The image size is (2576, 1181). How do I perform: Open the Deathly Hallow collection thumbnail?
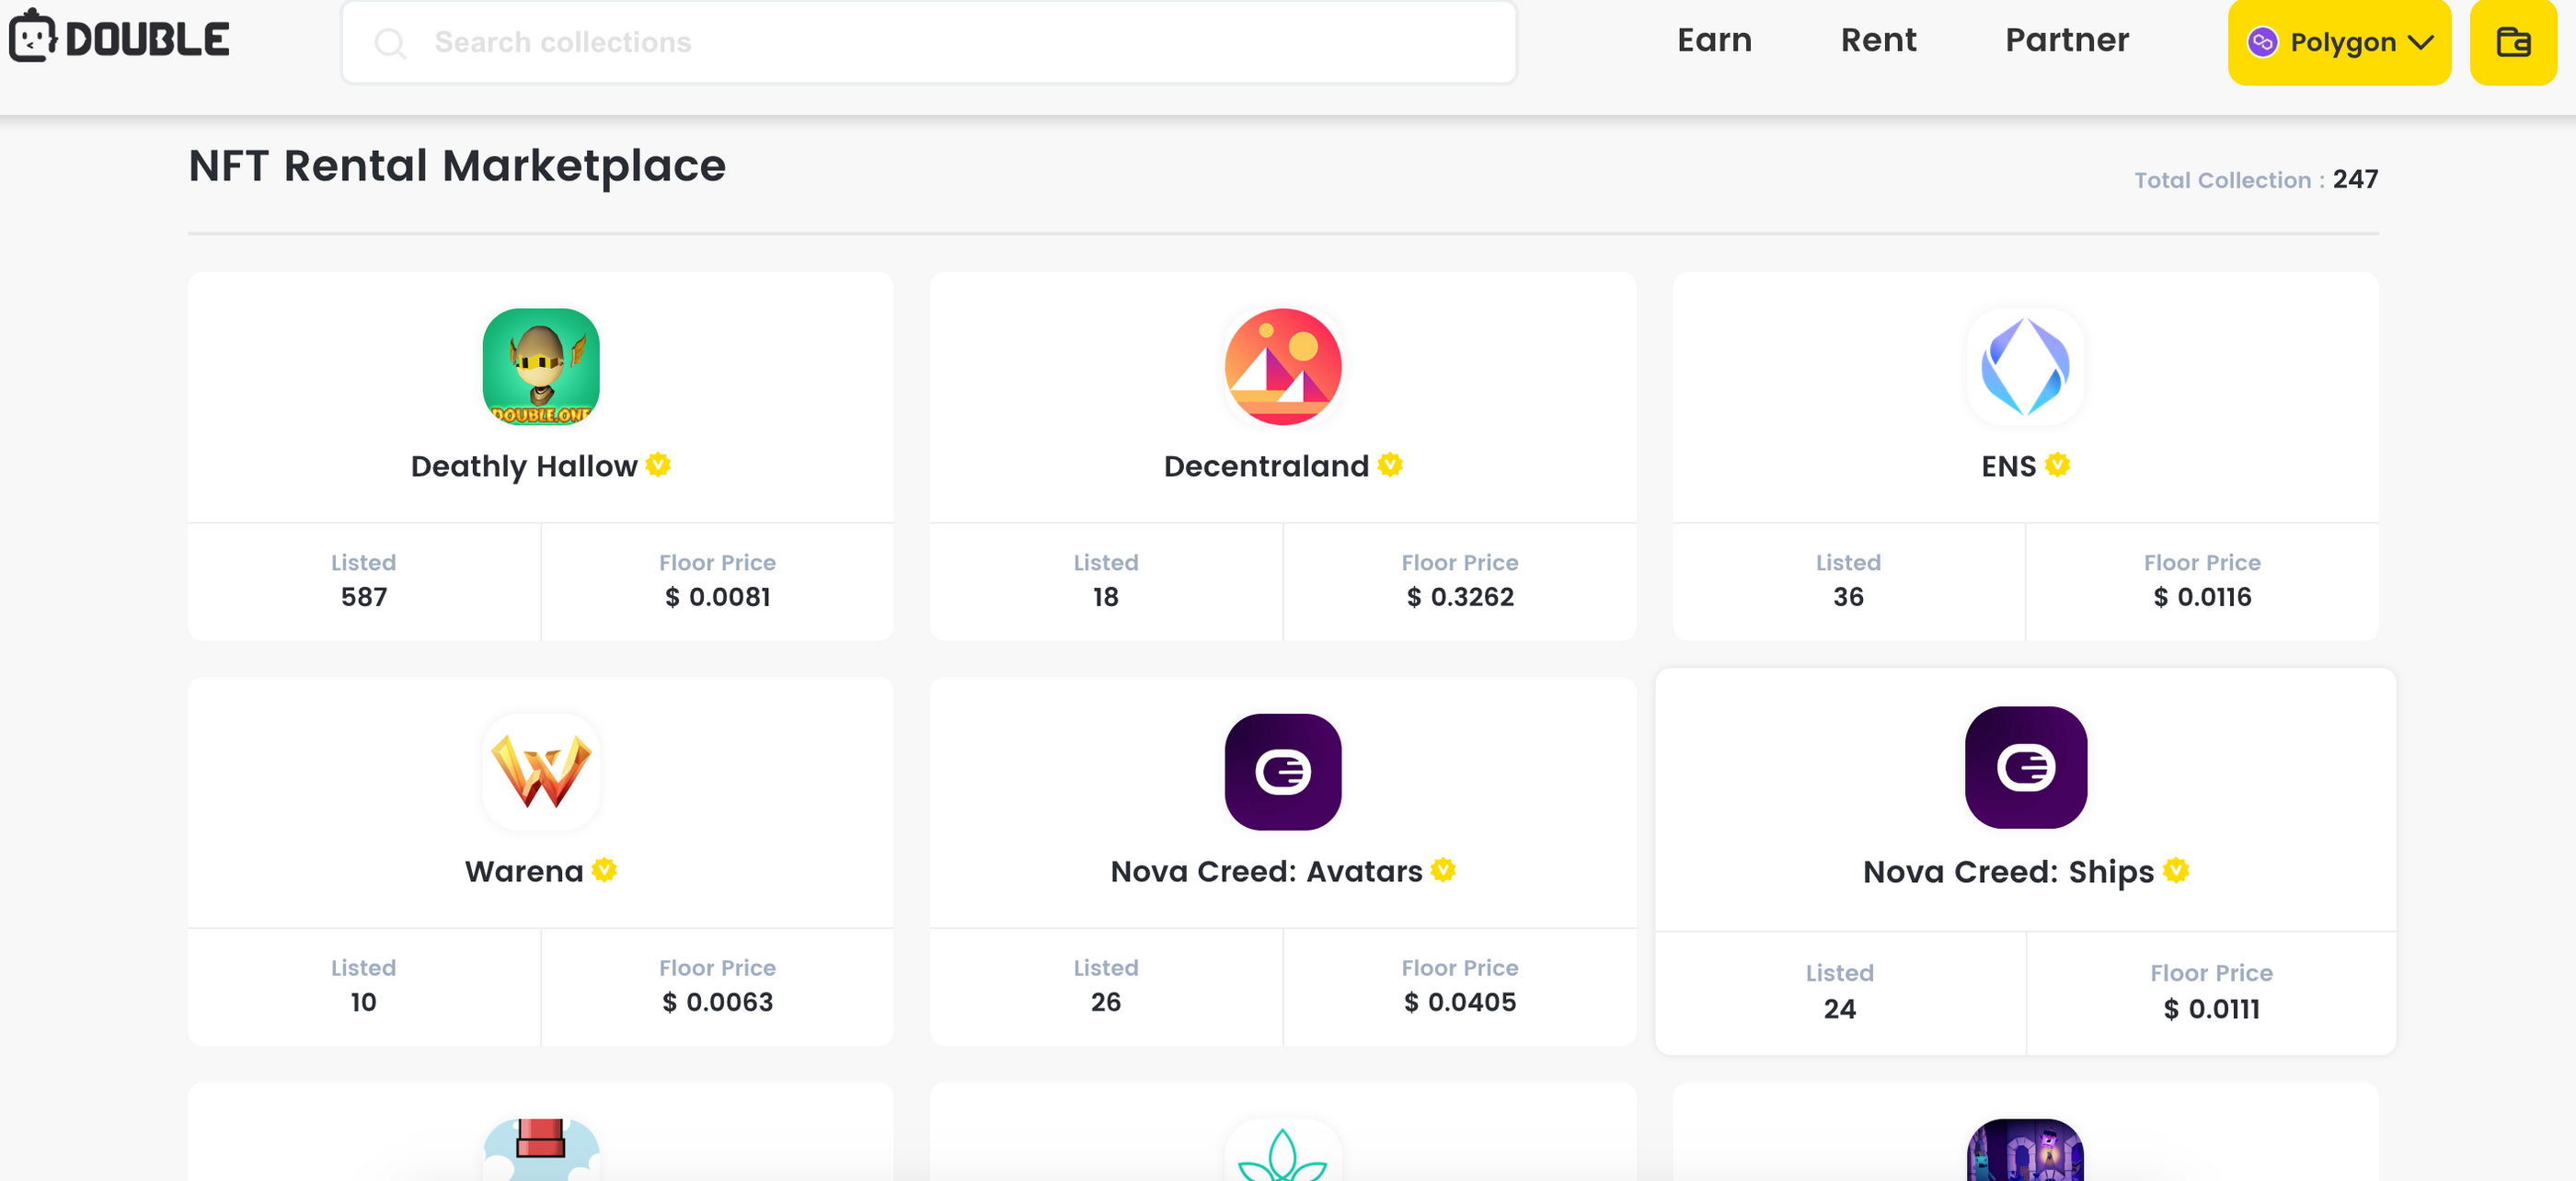coord(540,367)
